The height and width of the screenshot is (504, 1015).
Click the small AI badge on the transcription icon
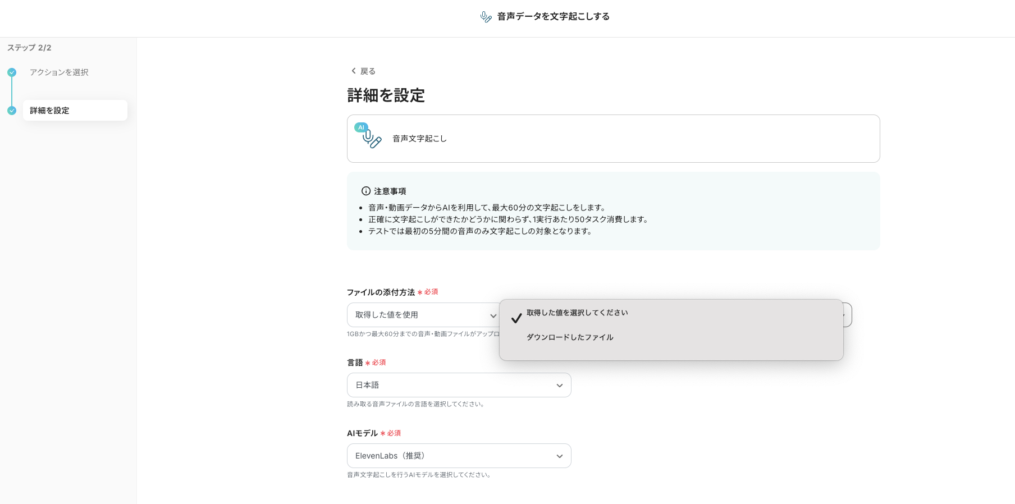(361, 127)
